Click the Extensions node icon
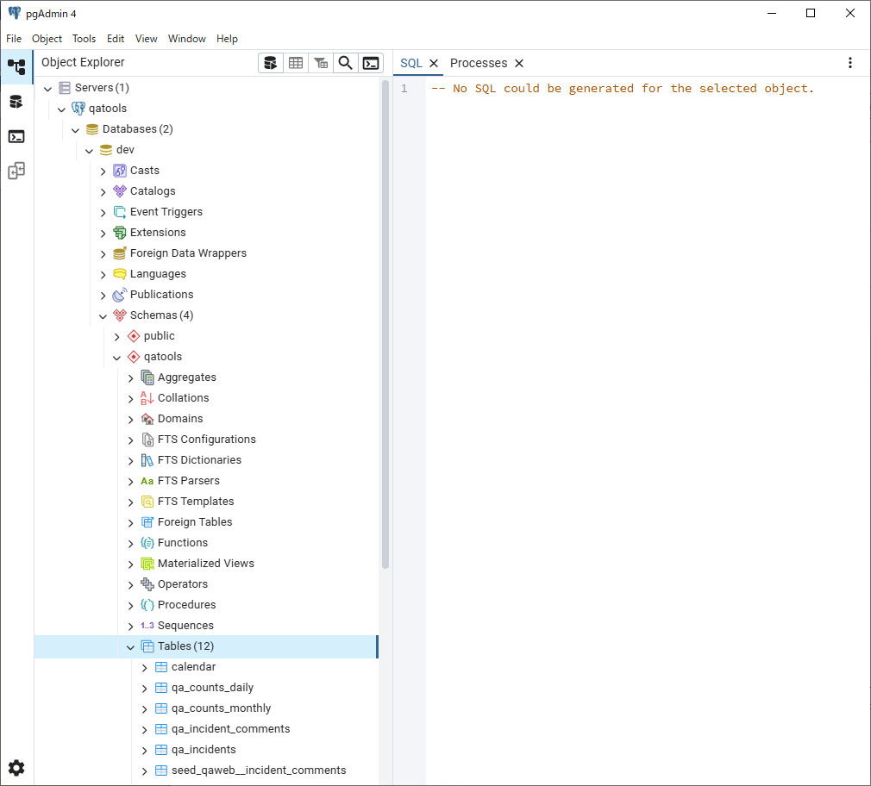 [x=119, y=233]
